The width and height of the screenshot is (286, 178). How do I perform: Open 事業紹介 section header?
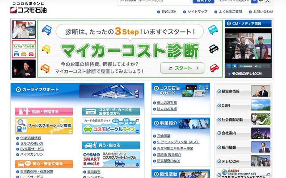click(181, 124)
